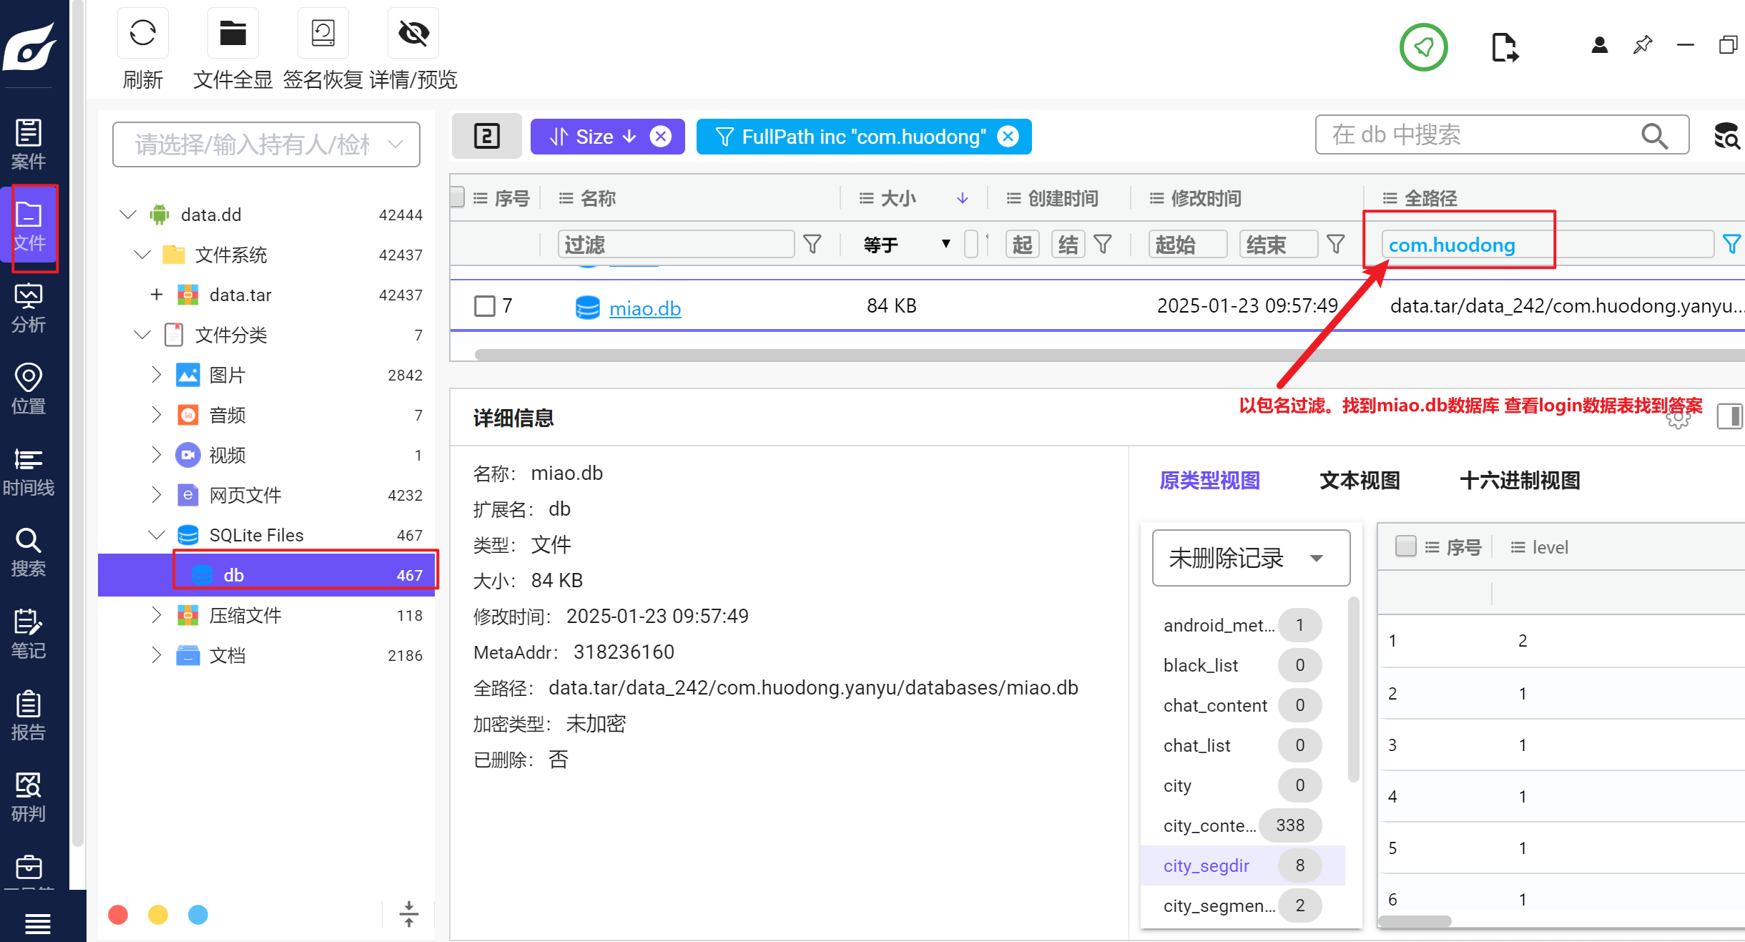Viewport: 1745px width, 942px height.
Task: Toggle the select-all checkbox in the level table
Action: pyautogui.click(x=1405, y=546)
